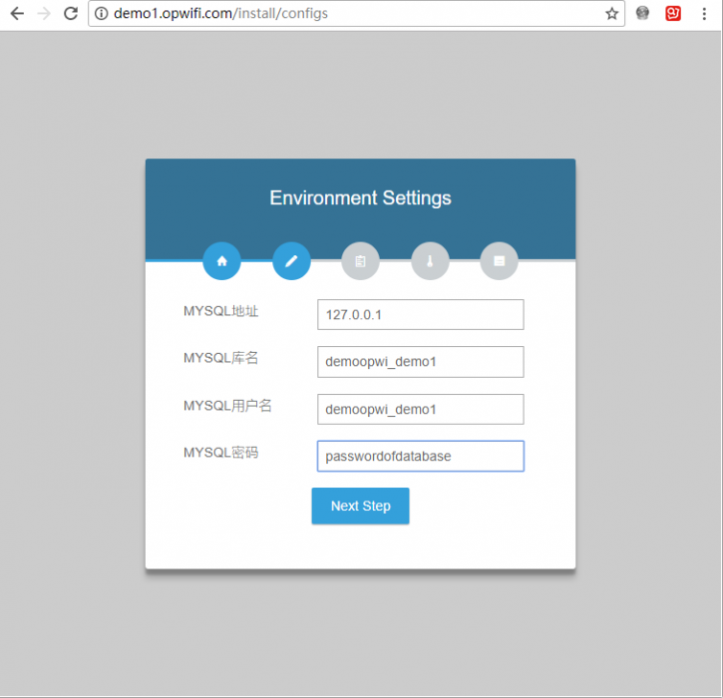723x698 pixels.
Task: Click the MYSQL地址 label
Action: (220, 311)
